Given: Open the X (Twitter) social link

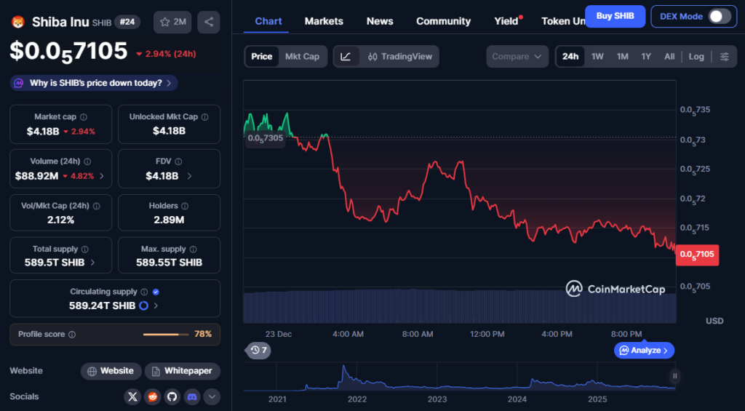Looking at the screenshot, I should [132, 396].
